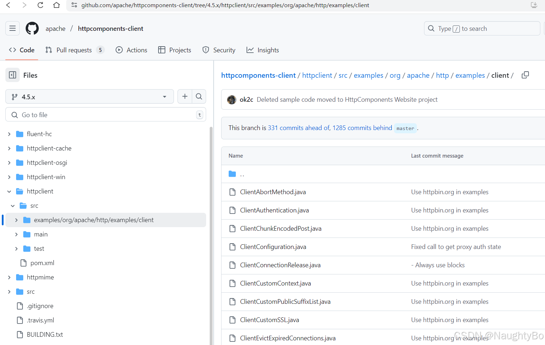This screenshot has height=345, width=545.
Task: Open the Actions tab
Action: 132,50
